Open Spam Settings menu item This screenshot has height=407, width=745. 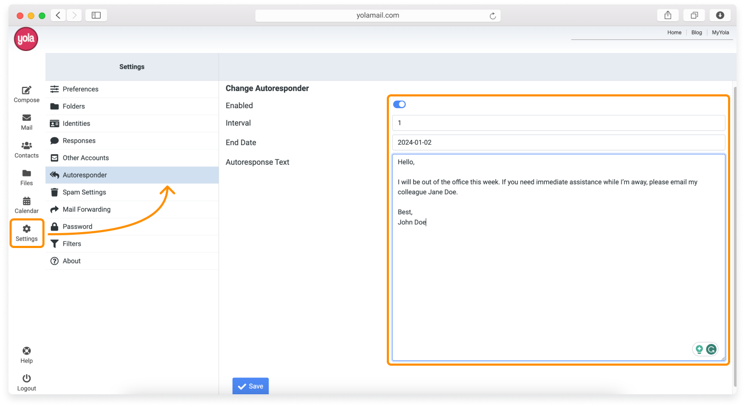pos(84,192)
